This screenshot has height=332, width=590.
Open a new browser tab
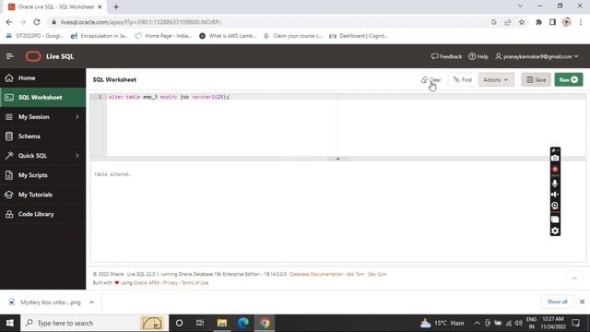click(116, 6)
